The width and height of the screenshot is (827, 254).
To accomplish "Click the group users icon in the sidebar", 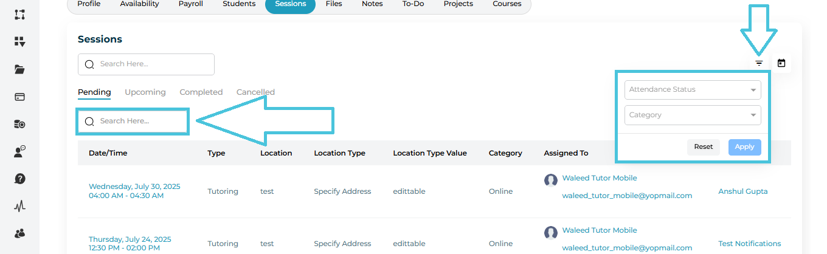I will tap(19, 233).
